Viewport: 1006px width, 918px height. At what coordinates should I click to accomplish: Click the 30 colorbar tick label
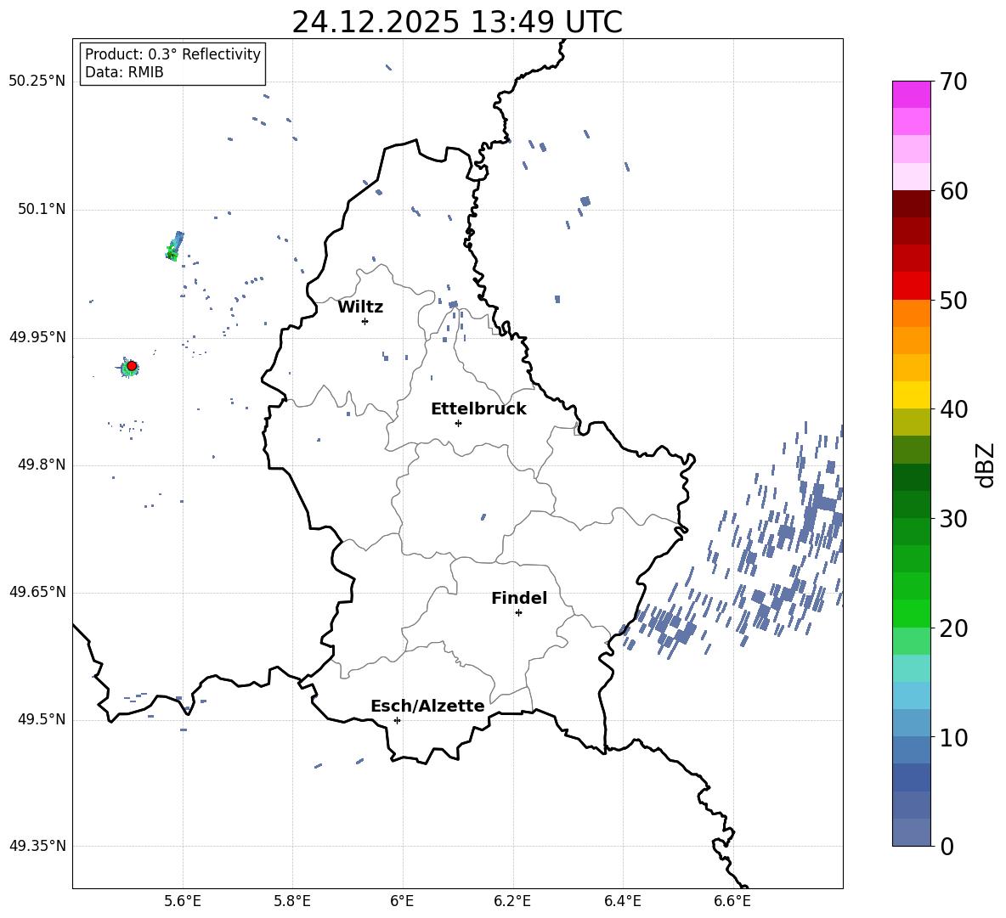point(954,519)
